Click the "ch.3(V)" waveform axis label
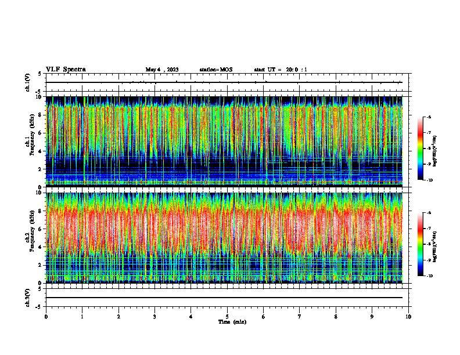 [27, 298]
